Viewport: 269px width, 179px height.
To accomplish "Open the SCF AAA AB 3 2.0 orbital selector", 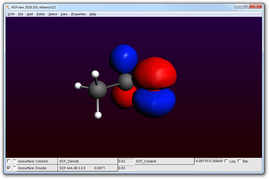I will 88,168.
